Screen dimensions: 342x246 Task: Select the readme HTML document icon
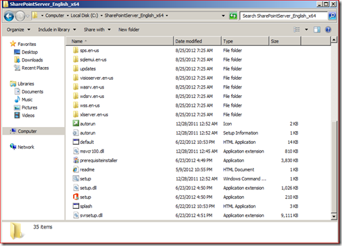[76, 170]
